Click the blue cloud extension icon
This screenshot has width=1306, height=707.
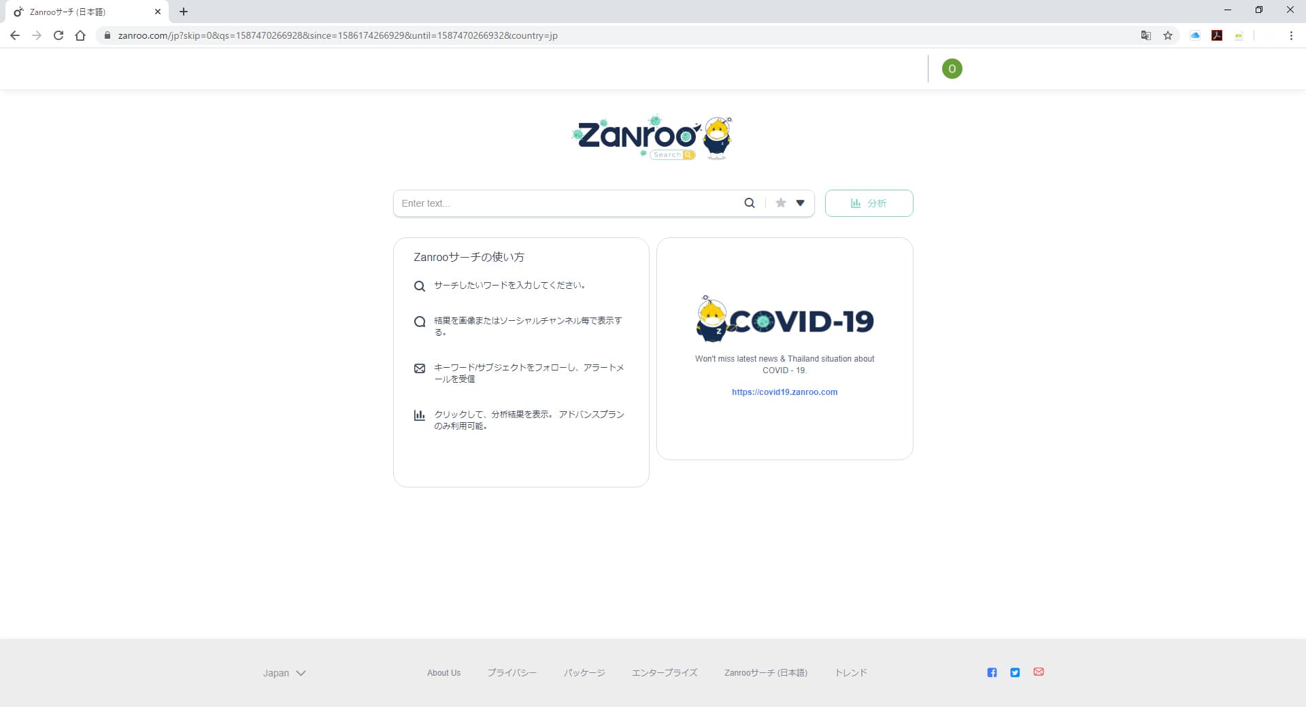(1195, 35)
